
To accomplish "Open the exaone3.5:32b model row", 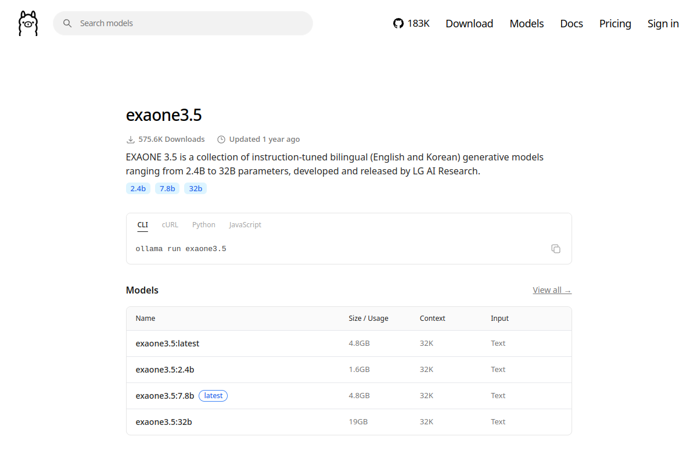I will [x=349, y=422].
